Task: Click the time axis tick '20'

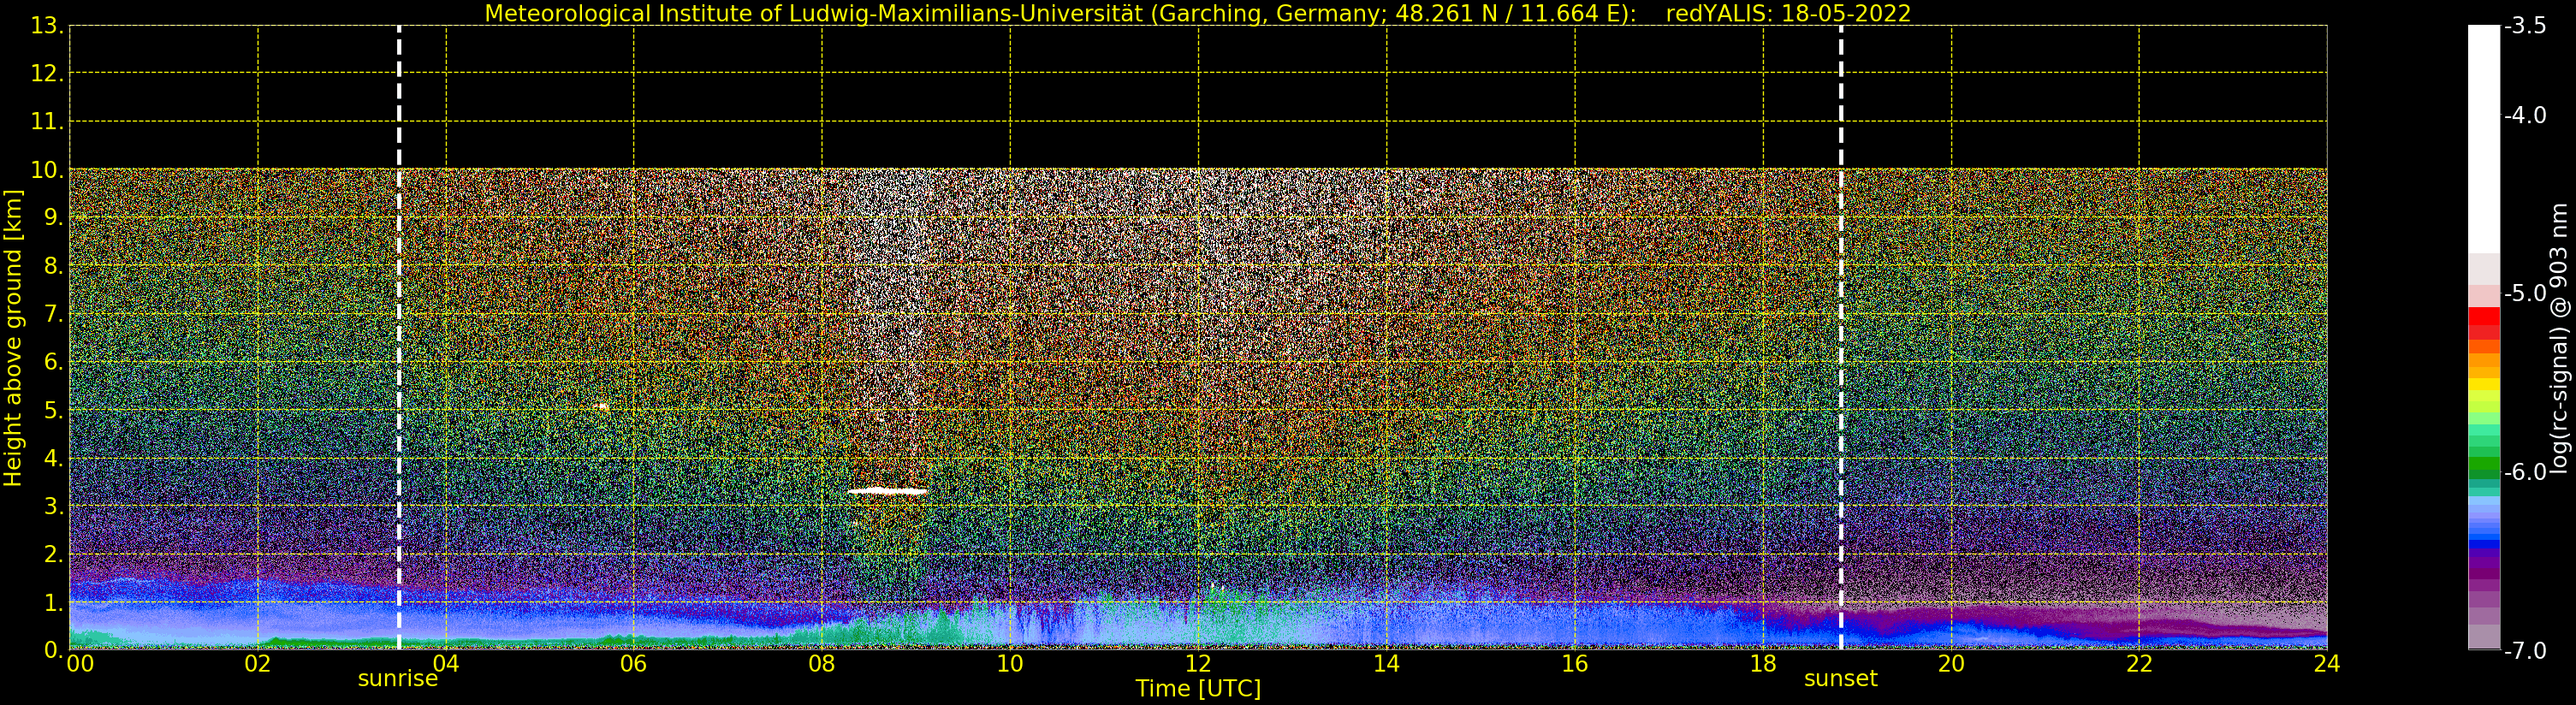Action: point(1951,664)
